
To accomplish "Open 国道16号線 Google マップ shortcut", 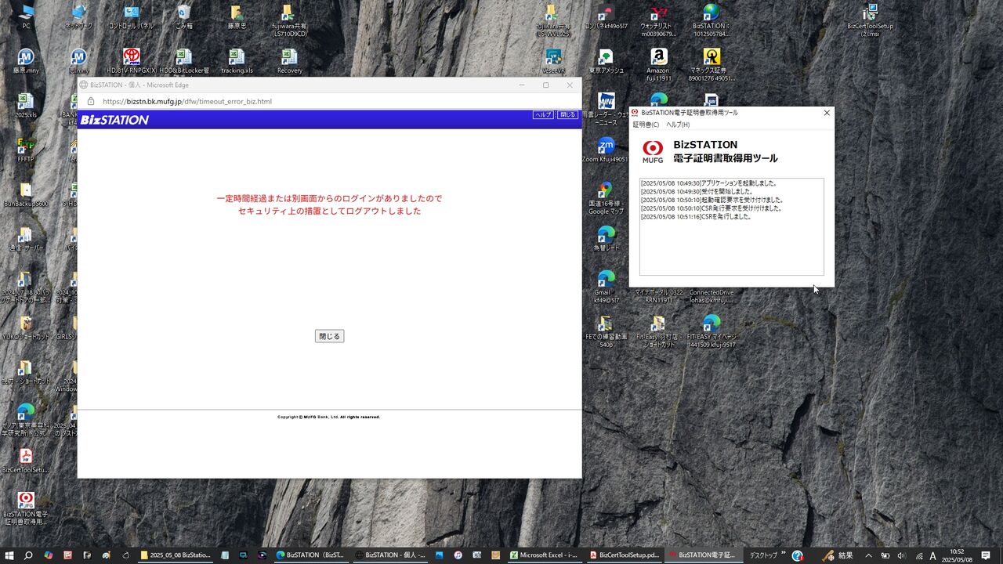I will [606, 199].
